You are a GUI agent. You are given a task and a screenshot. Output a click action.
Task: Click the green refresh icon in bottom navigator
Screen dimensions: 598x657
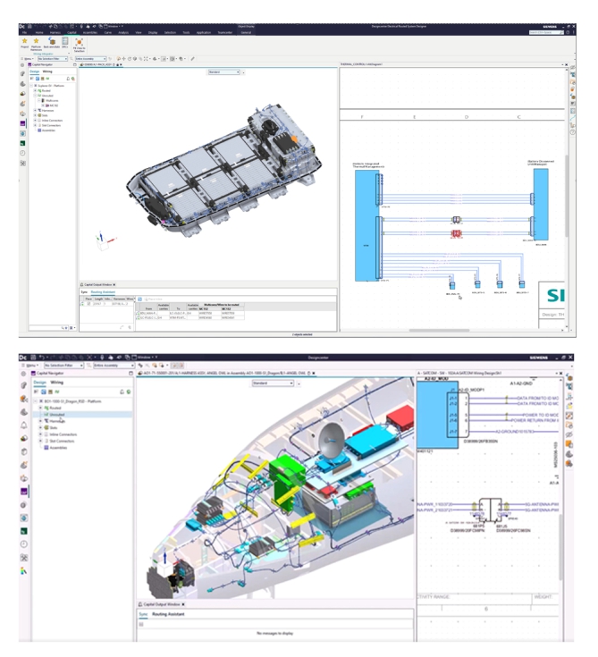(x=129, y=392)
